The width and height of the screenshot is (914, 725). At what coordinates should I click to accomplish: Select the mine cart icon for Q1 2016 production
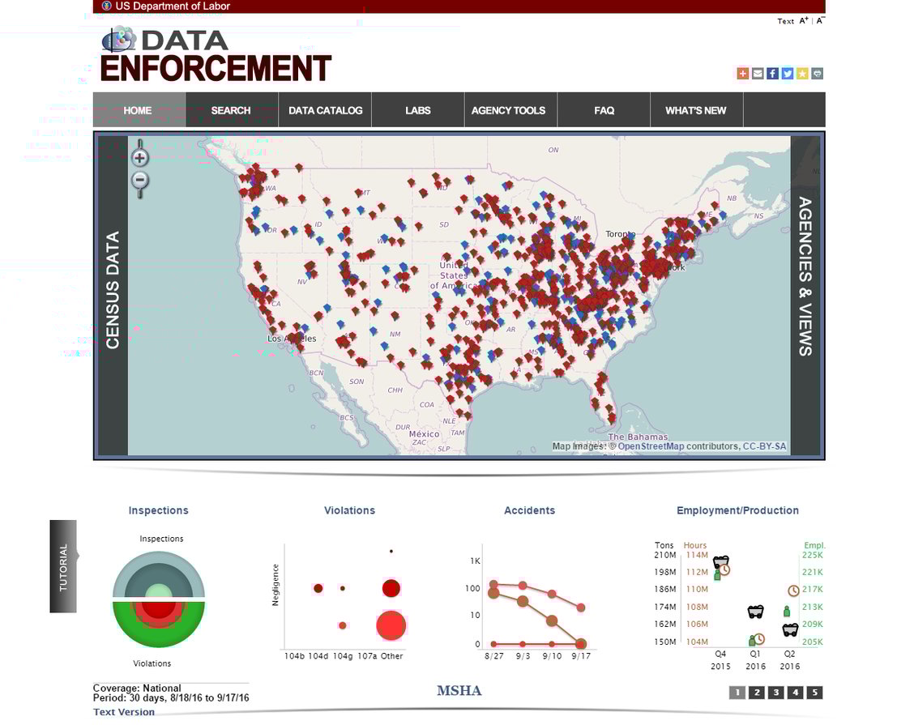tap(755, 612)
